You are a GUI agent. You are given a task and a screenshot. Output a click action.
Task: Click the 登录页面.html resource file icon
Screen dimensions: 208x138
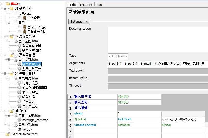pyautogui.click(x=16, y=60)
